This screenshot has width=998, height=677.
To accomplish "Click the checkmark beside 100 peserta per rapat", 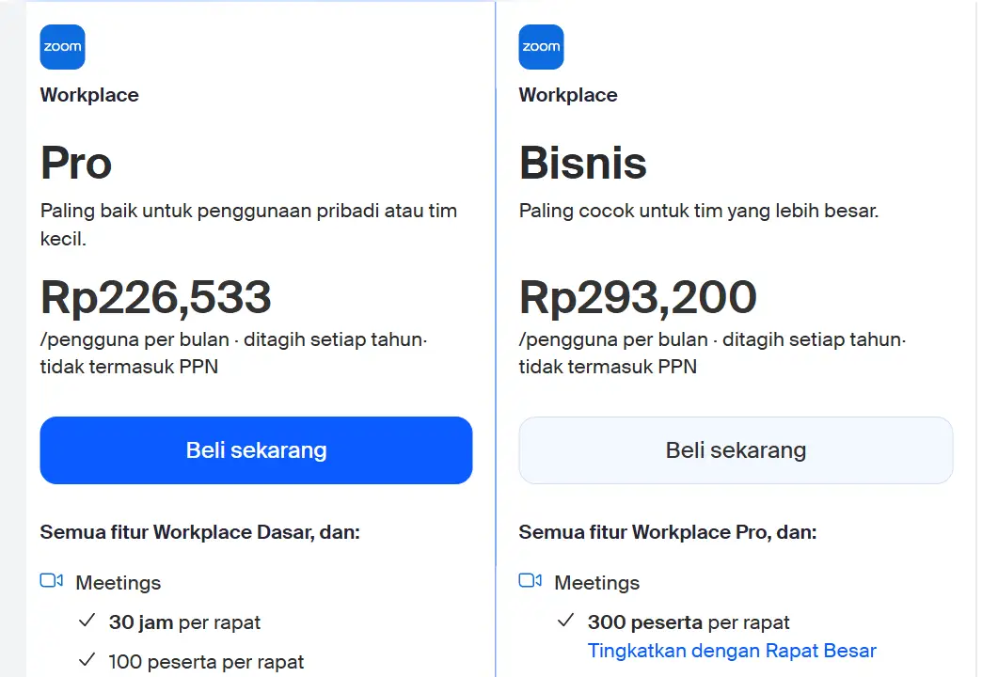I will point(87,661).
